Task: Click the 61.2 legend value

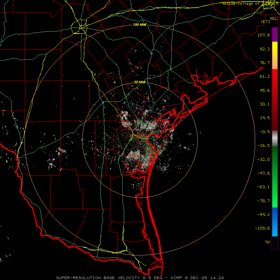Action: tap(265, 77)
